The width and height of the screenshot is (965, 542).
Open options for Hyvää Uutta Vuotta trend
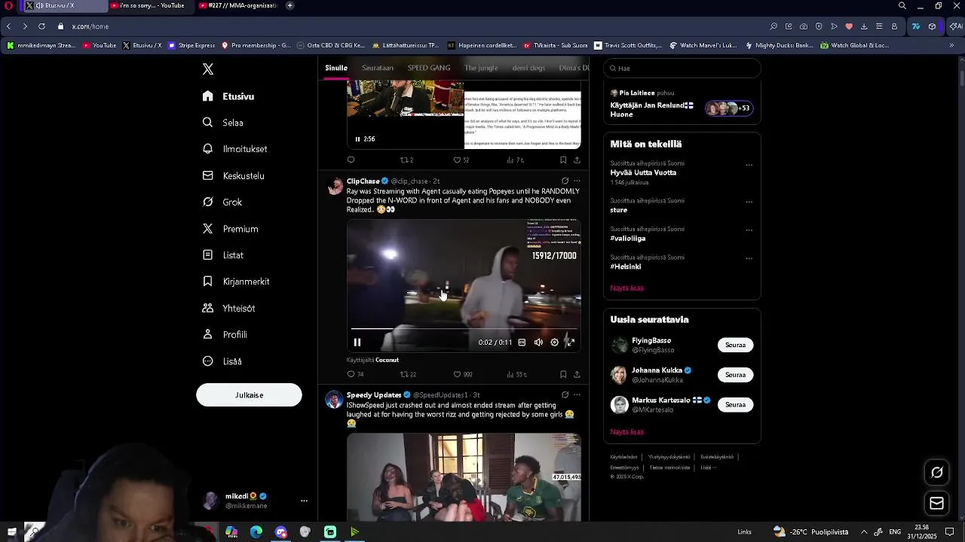(749, 165)
